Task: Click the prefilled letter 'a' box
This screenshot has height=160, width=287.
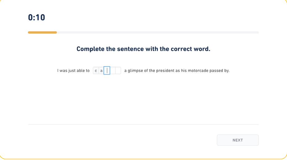Action: click(101, 71)
